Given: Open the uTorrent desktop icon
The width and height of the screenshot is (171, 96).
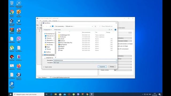Looking at the screenshot, I should click(x=12, y=49).
